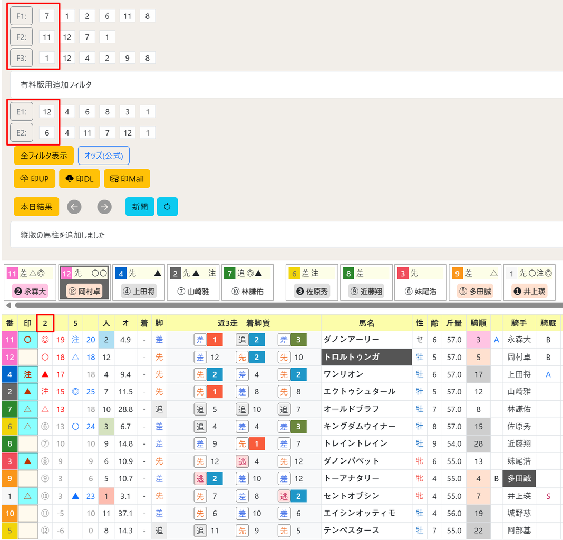This screenshot has height=540, width=563.
Task: Toggle triangle mark cell for horse 6
Action: [x=27, y=427]
